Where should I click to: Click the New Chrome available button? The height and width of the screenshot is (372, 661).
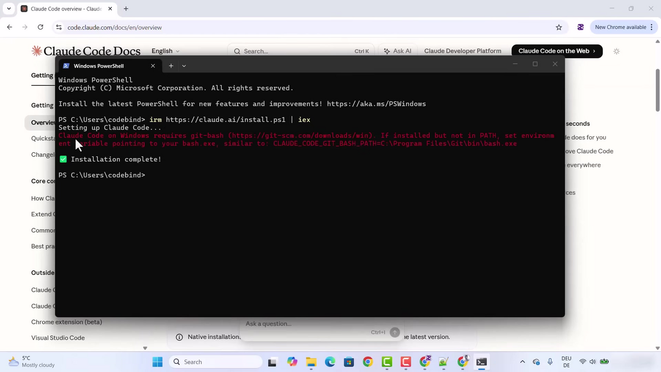coord(621,27)
